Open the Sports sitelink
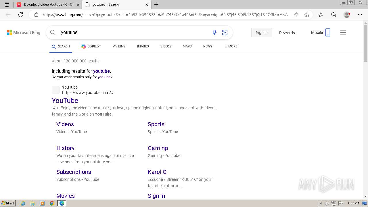The image size is (368, 207). [156, 124]
